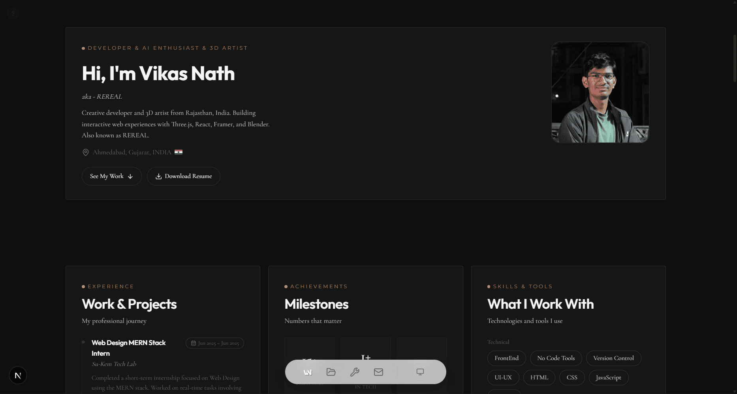Click the page vertical scrollbar thumb
The height and width of the screenshot is (394, 737).
click(735, 58)
